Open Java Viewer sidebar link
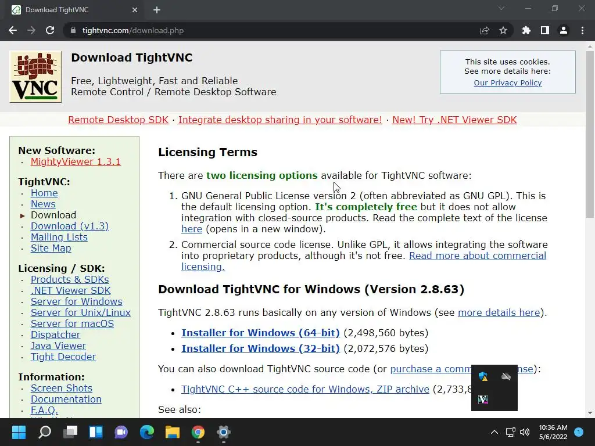The width and height of the screenshot is (595, 446). click(x=58, y=346)
